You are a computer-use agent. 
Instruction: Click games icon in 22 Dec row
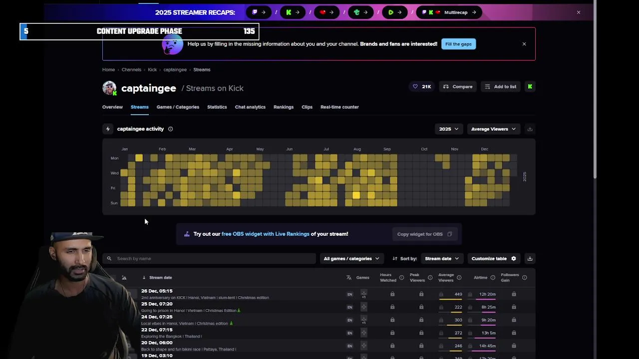tap(363, 333)
